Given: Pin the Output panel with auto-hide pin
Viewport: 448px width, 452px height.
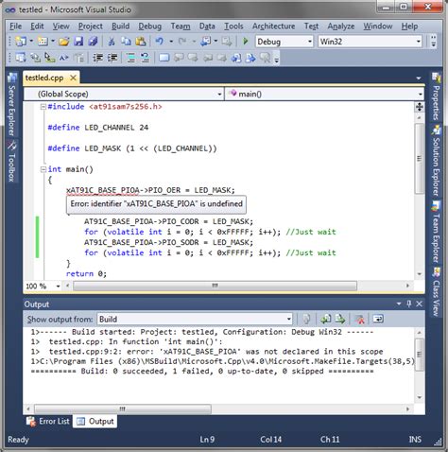Looking at the screenshot, I should click(x=409, y=304).
